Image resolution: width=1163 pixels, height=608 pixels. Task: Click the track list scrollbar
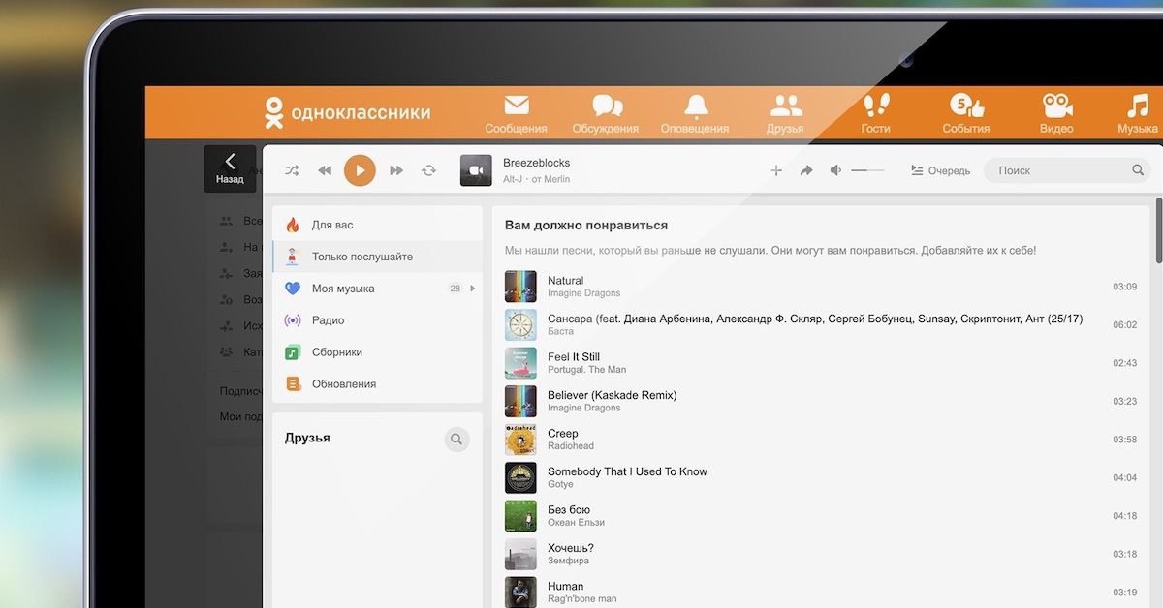(1158, 232)
